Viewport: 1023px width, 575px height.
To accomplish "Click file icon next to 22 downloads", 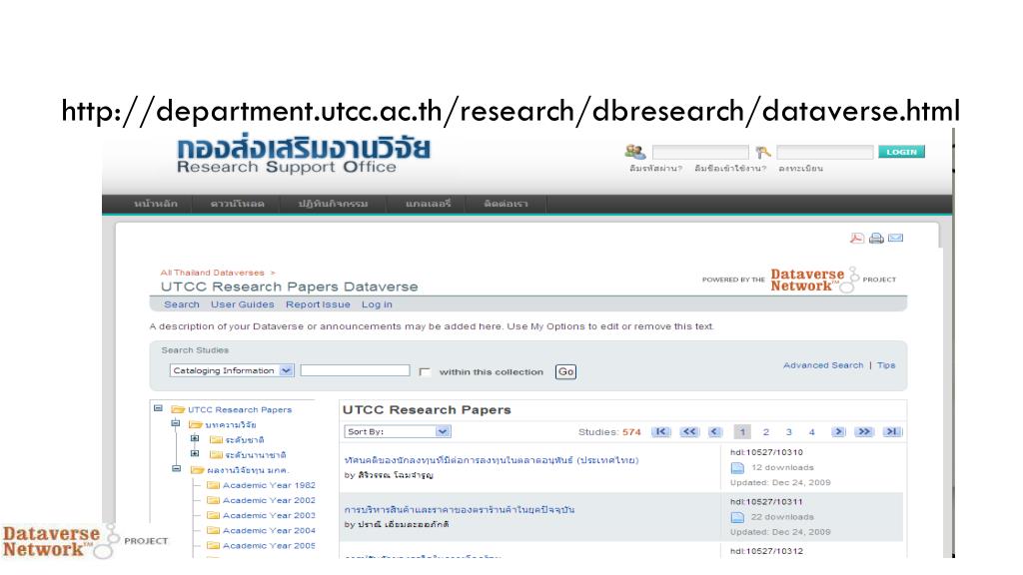I will 737,517.
